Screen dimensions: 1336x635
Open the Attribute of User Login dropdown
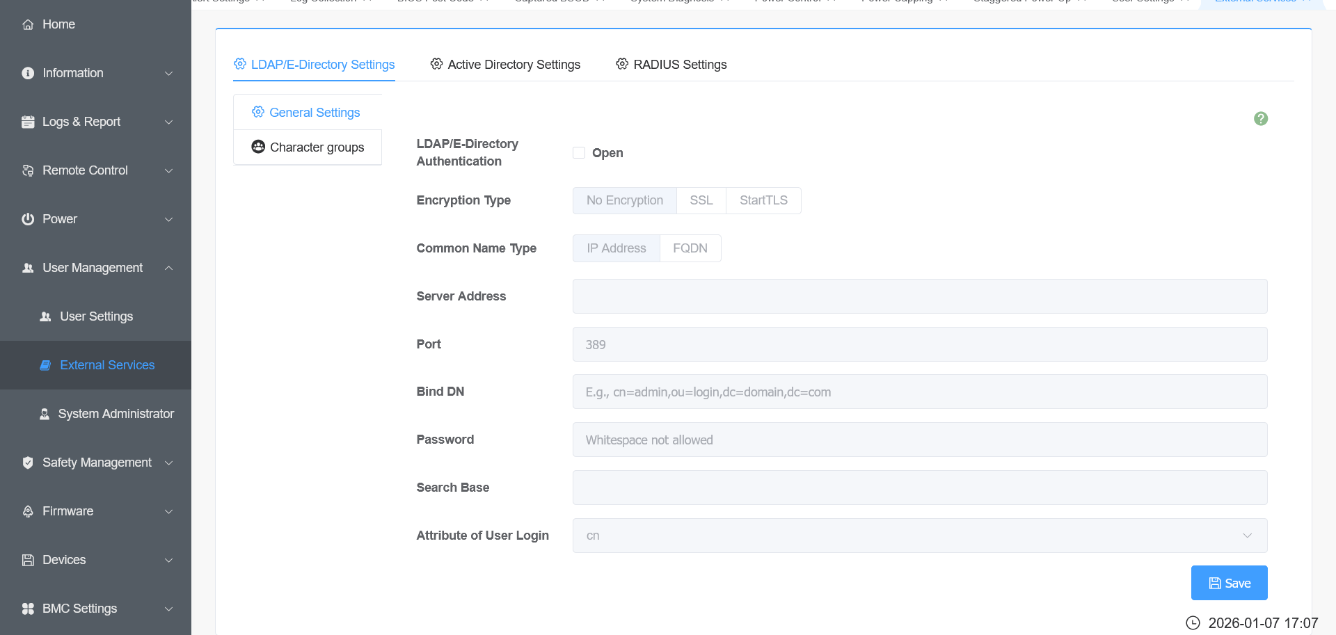(919, 536)
